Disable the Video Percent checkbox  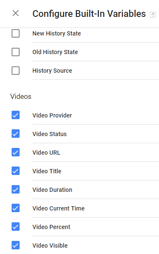[16, 227]
